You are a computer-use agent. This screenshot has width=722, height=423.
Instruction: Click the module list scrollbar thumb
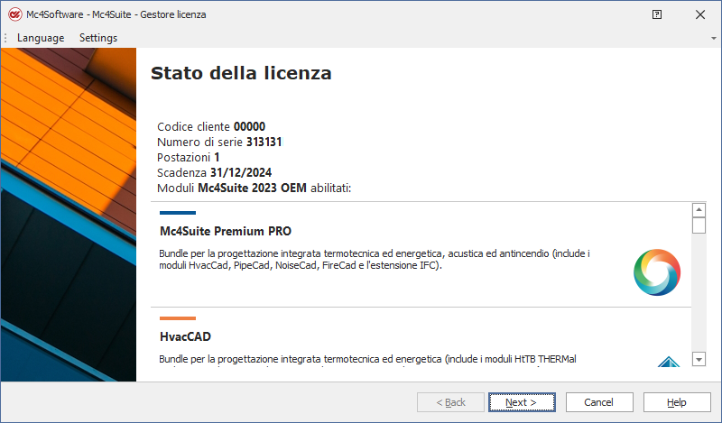tap(699, 225)
